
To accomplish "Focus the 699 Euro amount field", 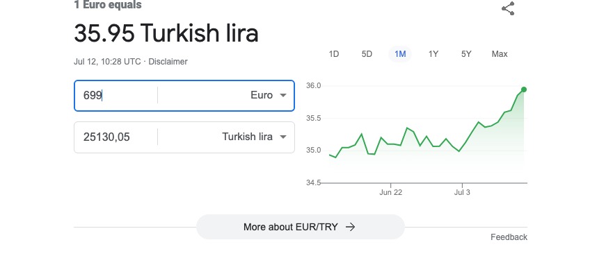I will pyautogui.click(x=116, y=96).
